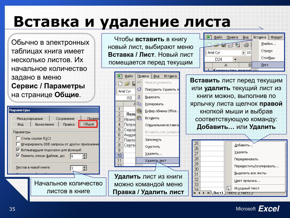Click Save floppy icon in Вставка screenshot toolbar

pyautogui.click(x=223, y=45)
